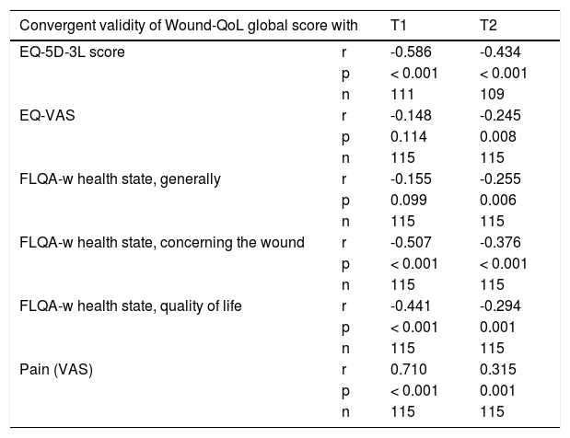Click the sample size value 109
The image size is (570, 438).
click(x=492, y=94)
